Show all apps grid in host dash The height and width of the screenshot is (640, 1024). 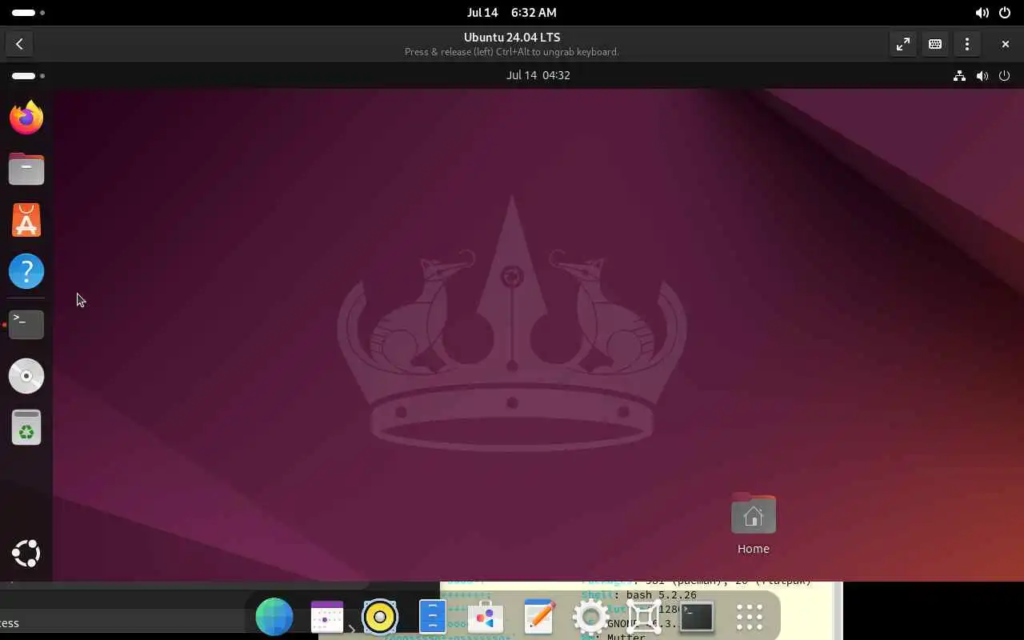[x=750, y=617]
